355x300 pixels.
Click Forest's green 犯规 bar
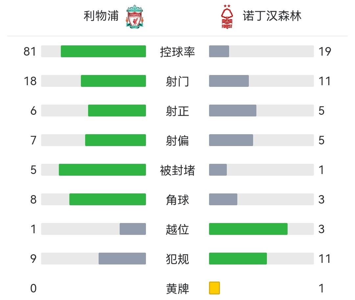(x=238, y=259)
